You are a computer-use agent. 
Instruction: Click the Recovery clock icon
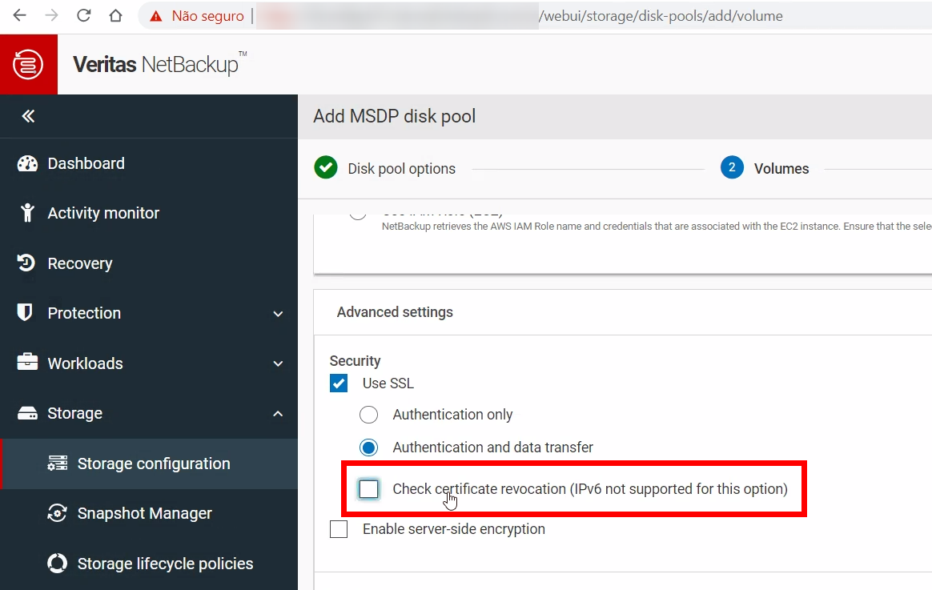(27, 263)
